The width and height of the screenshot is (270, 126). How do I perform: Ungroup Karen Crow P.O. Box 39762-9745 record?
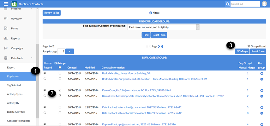tap(262, 90)
